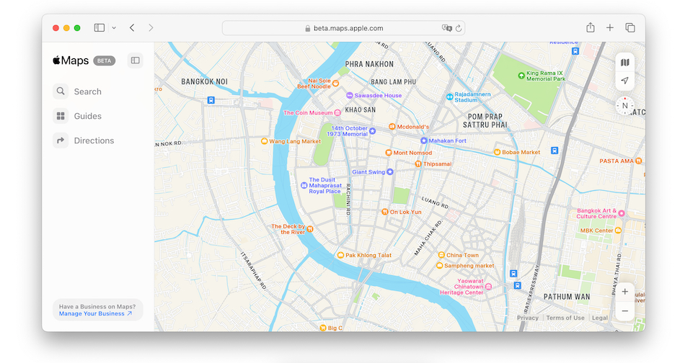
Task: Show the tab overview icon
Action: coord(630,28)
